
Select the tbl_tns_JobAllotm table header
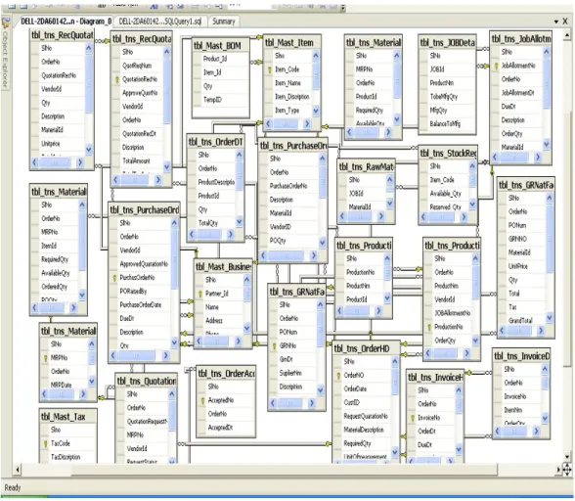520,39
